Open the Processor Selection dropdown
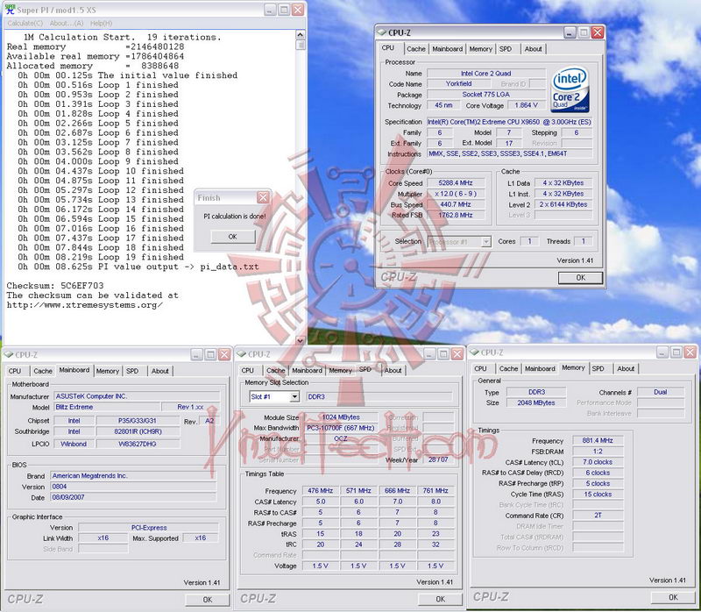701x612 pixels. [x=485, y=242]
